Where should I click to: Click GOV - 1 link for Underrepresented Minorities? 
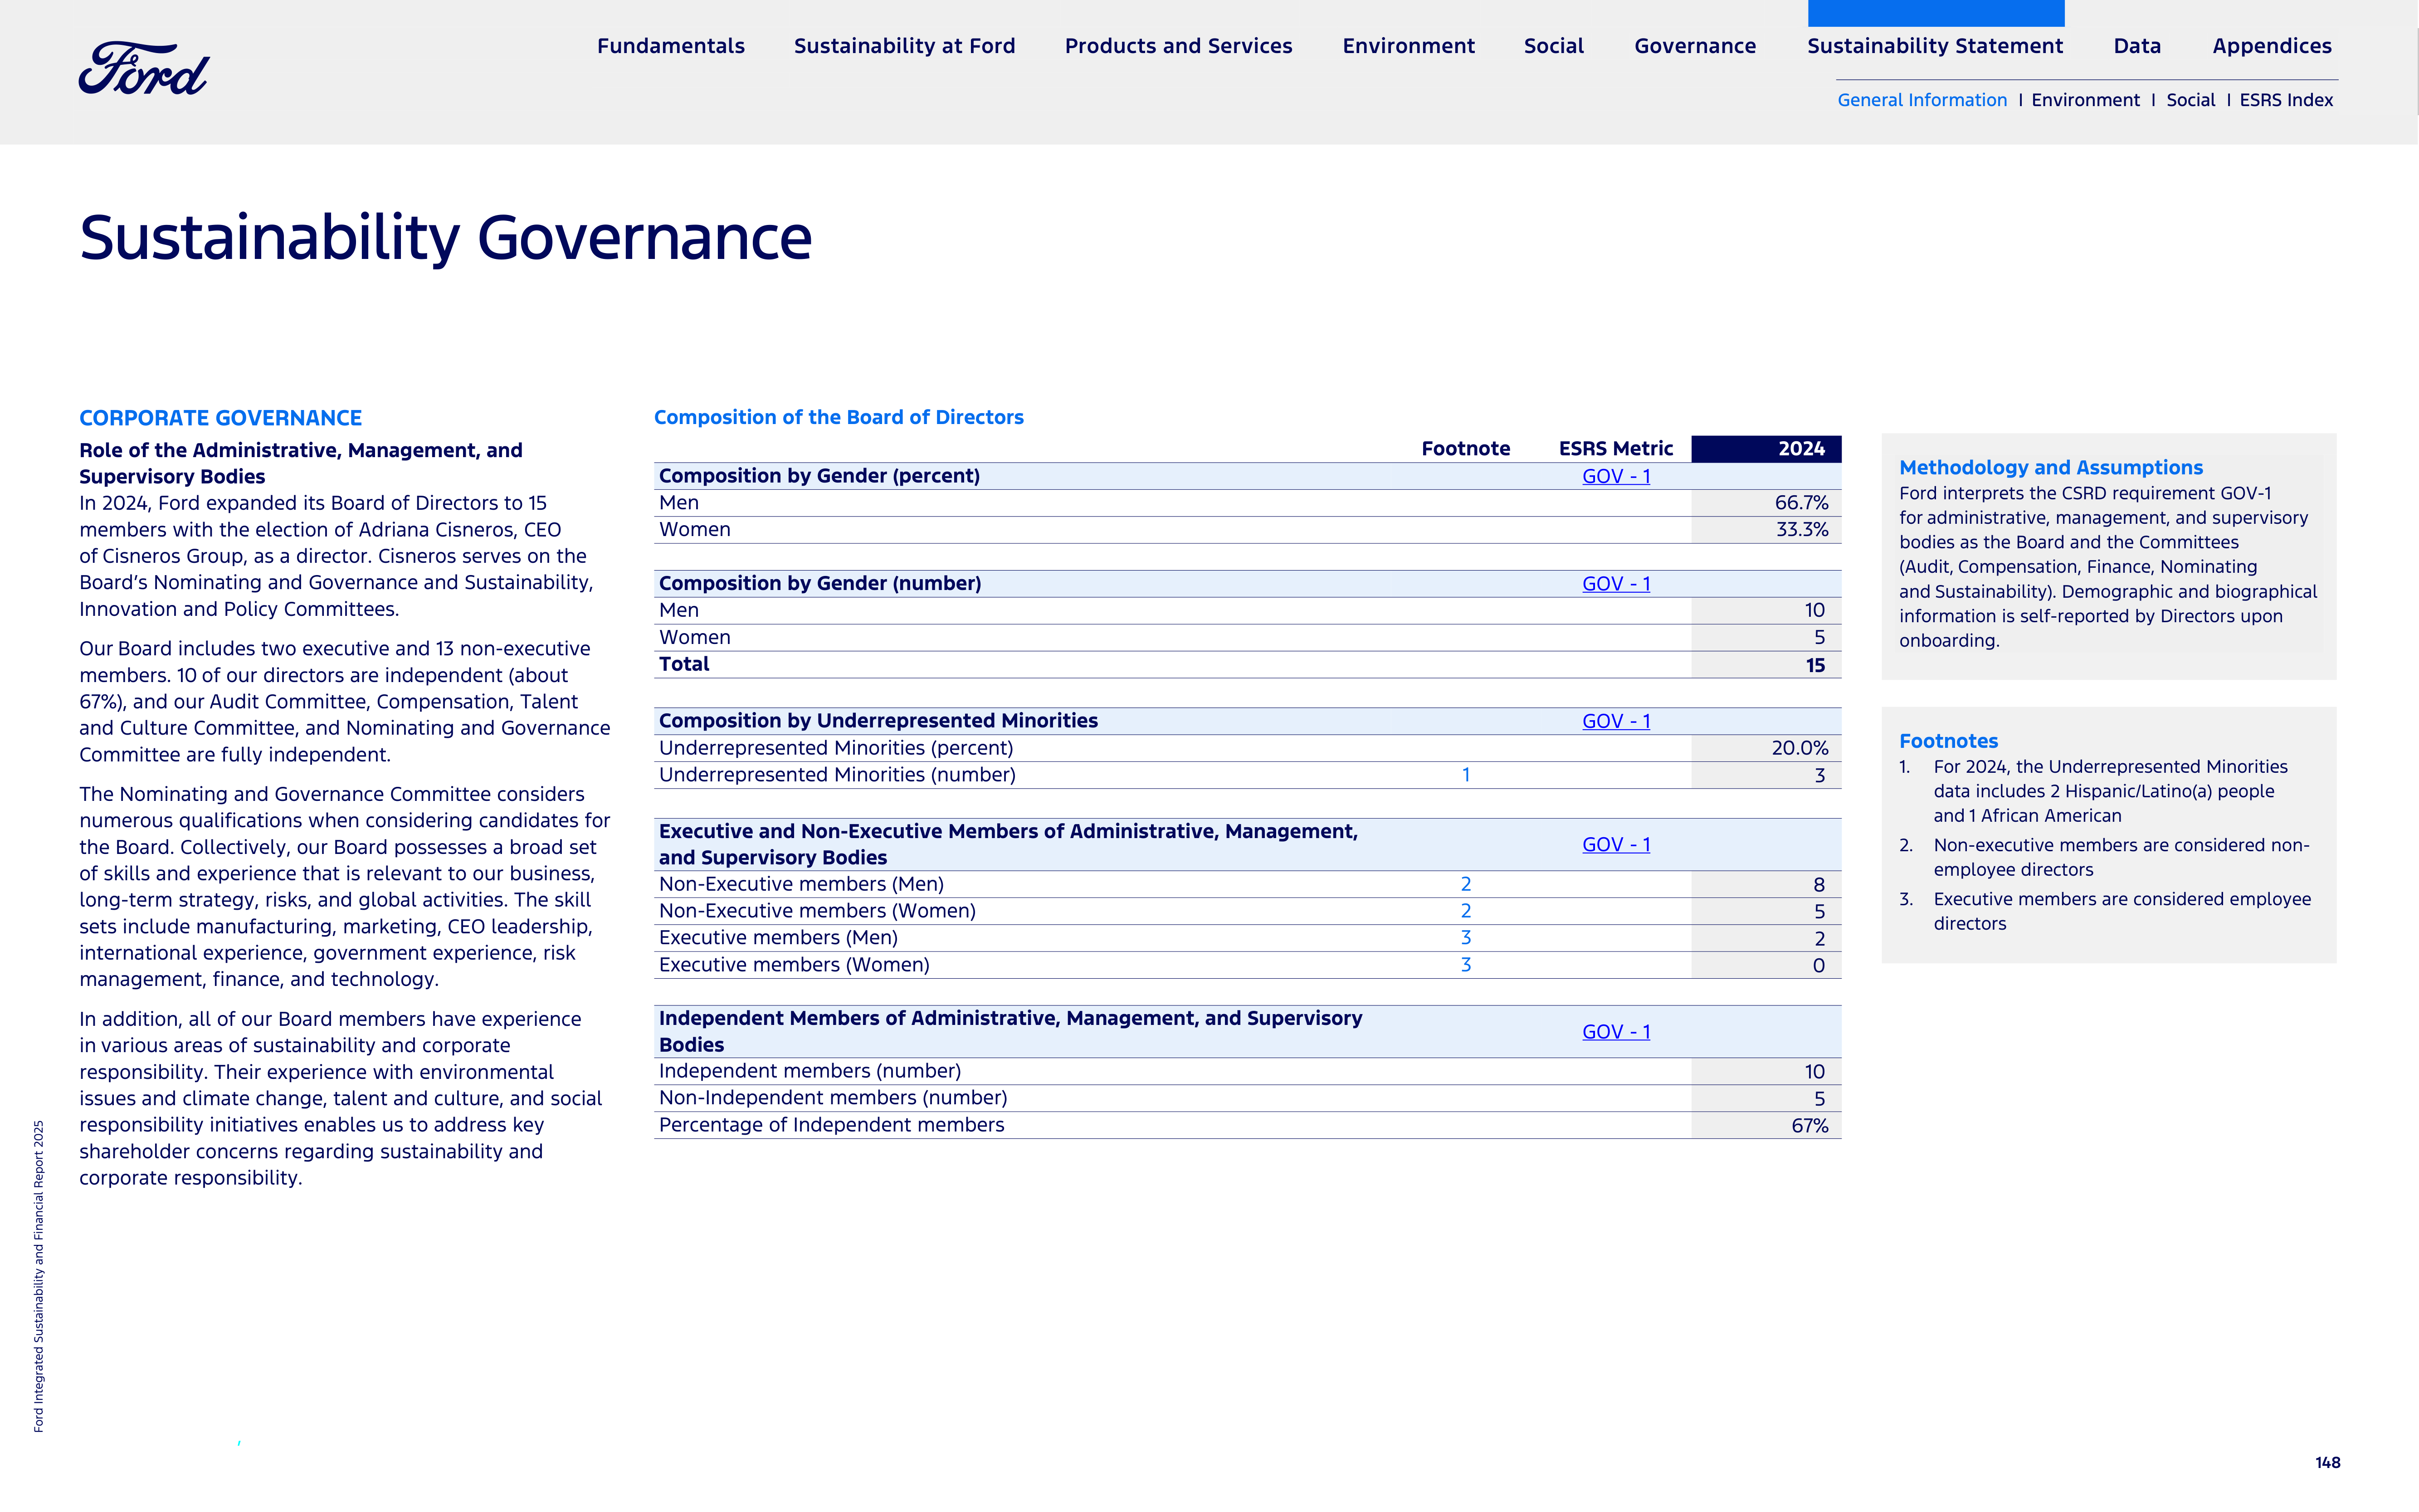click(x=1616, y=721)
